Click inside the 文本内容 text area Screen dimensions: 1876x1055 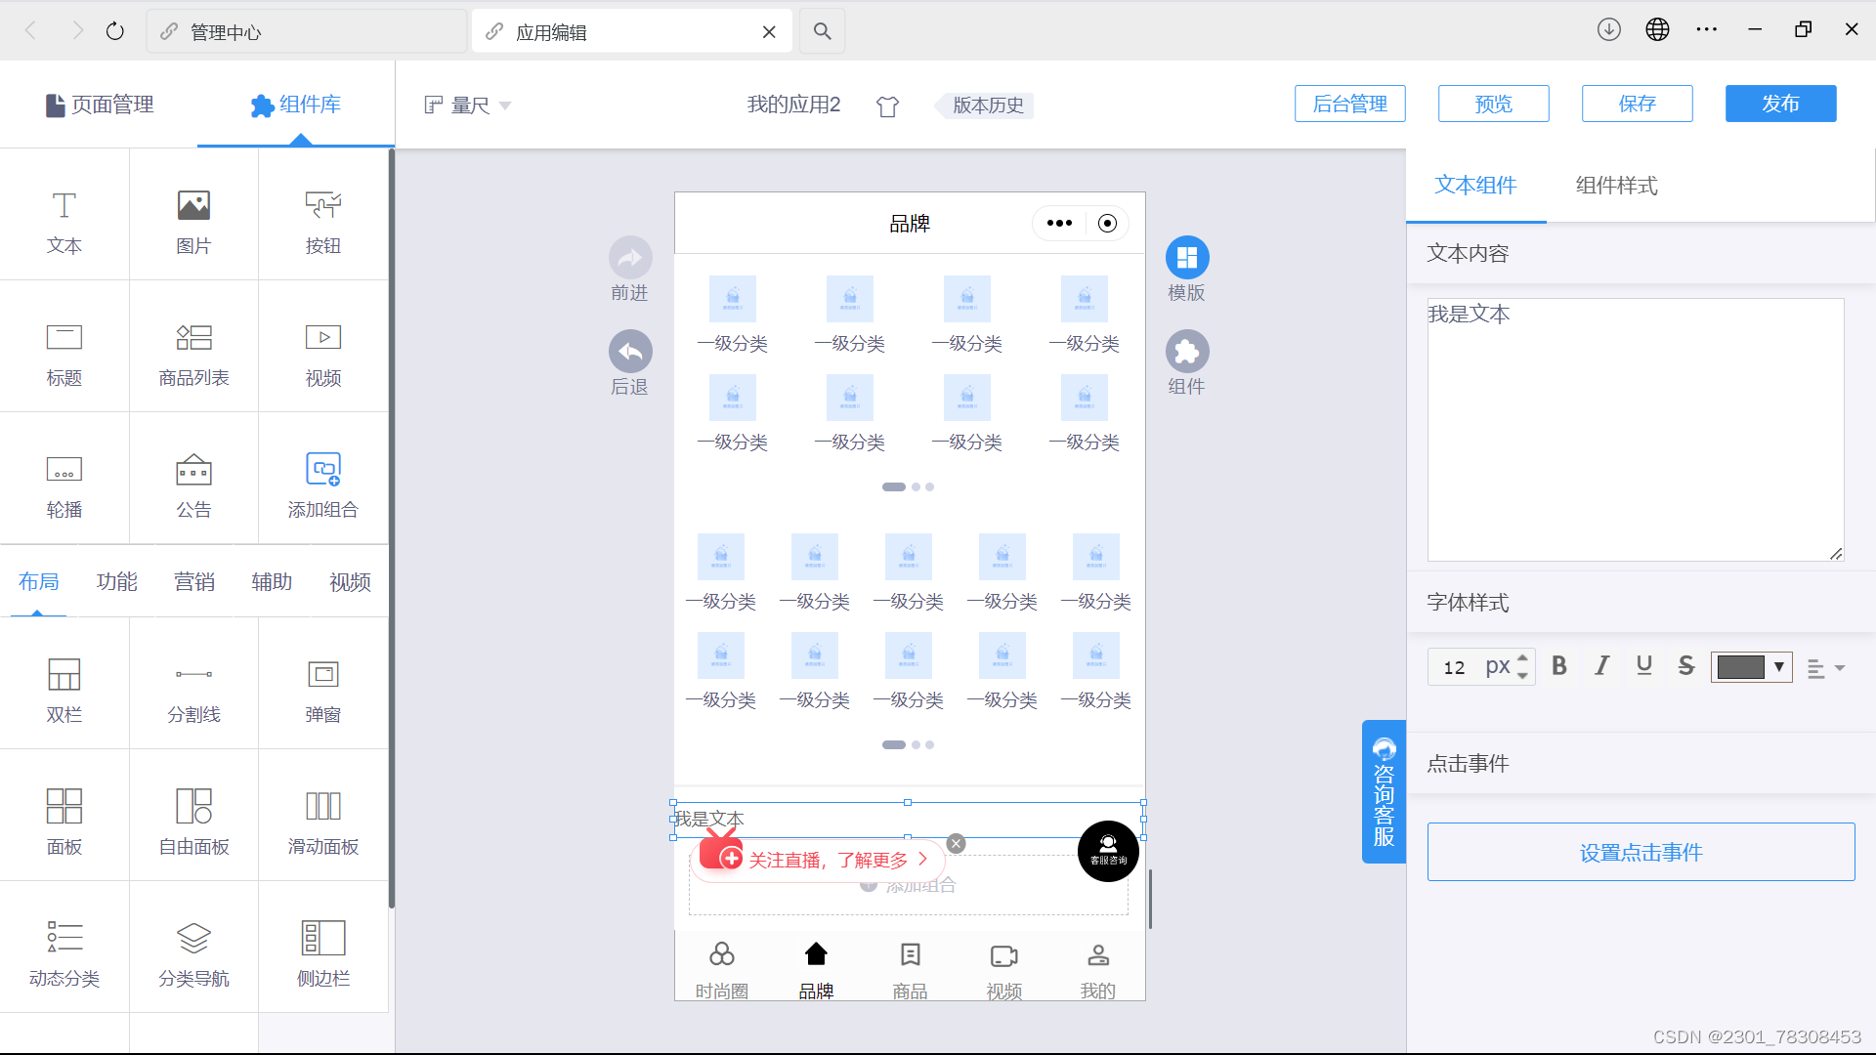click(1635, 430)
